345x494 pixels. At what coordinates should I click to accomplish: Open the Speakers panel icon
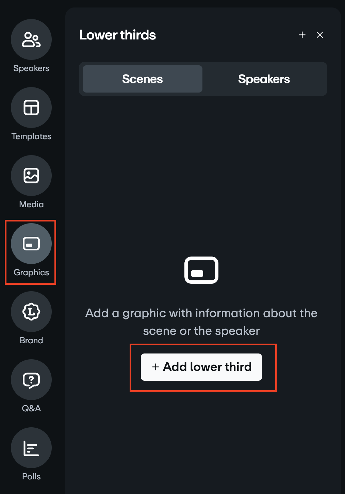pos(31,39)
